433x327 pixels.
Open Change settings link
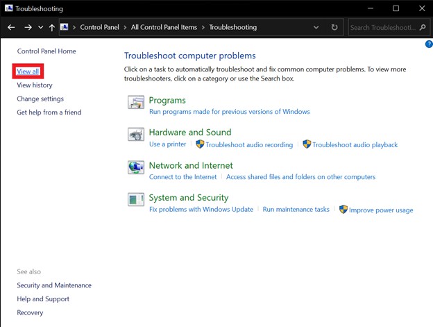tap(40, 99)
